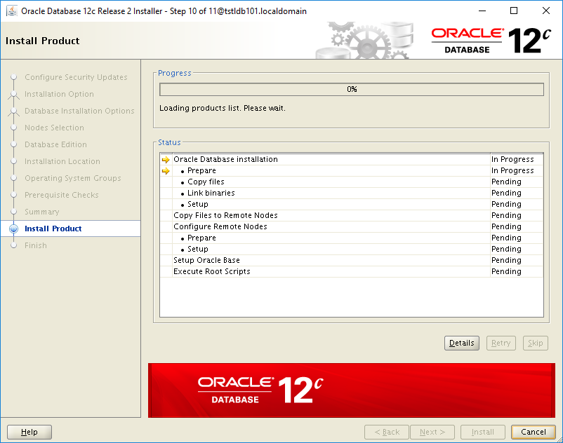This screenshot has width=563, height=443.
Task: Click Copy Files to Remote Nodes row
Action: click(352, 215)
